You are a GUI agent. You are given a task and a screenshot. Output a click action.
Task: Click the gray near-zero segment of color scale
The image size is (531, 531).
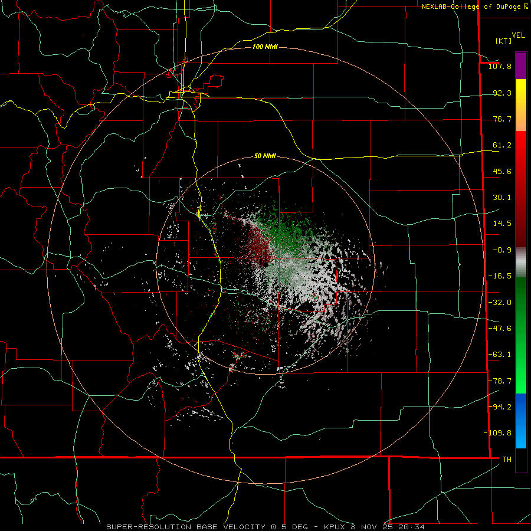tap(521, 262)
